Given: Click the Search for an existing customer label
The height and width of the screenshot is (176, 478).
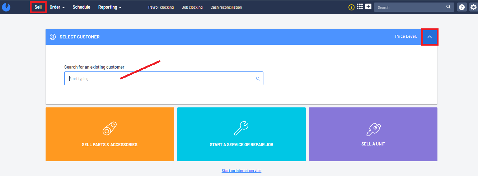Looking at the screenshot, I should [94, 67].
